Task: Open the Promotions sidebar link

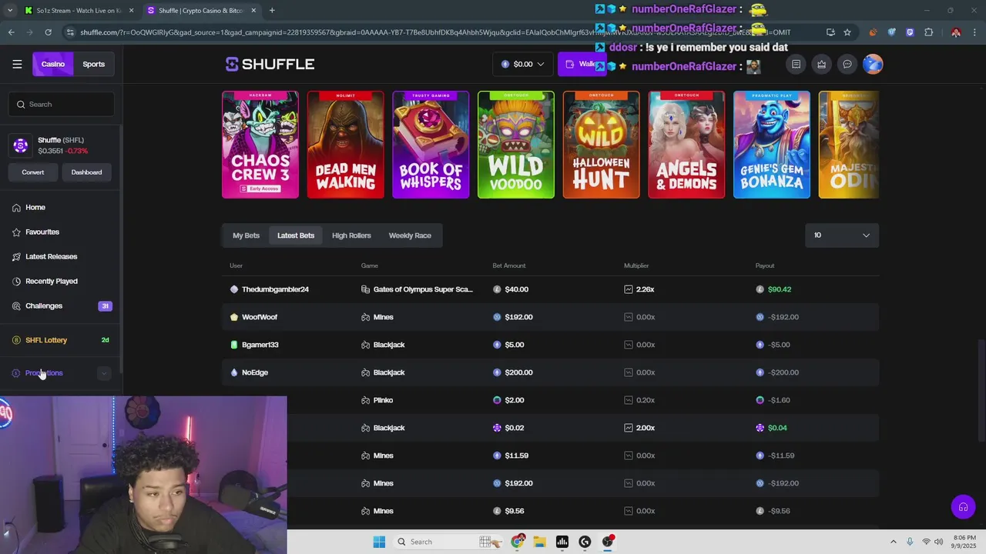Action: (x=44, y=373)
